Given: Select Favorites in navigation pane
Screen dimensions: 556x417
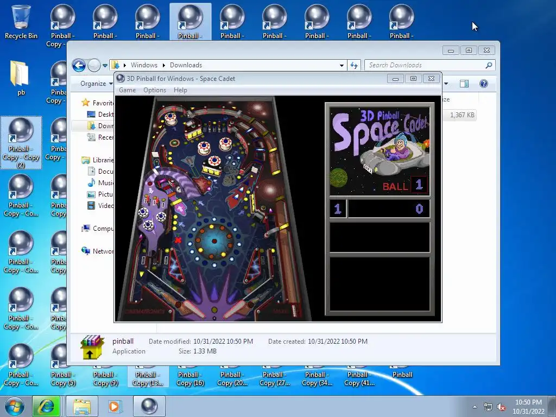Looking at the screenshot, I should point(98,103).
